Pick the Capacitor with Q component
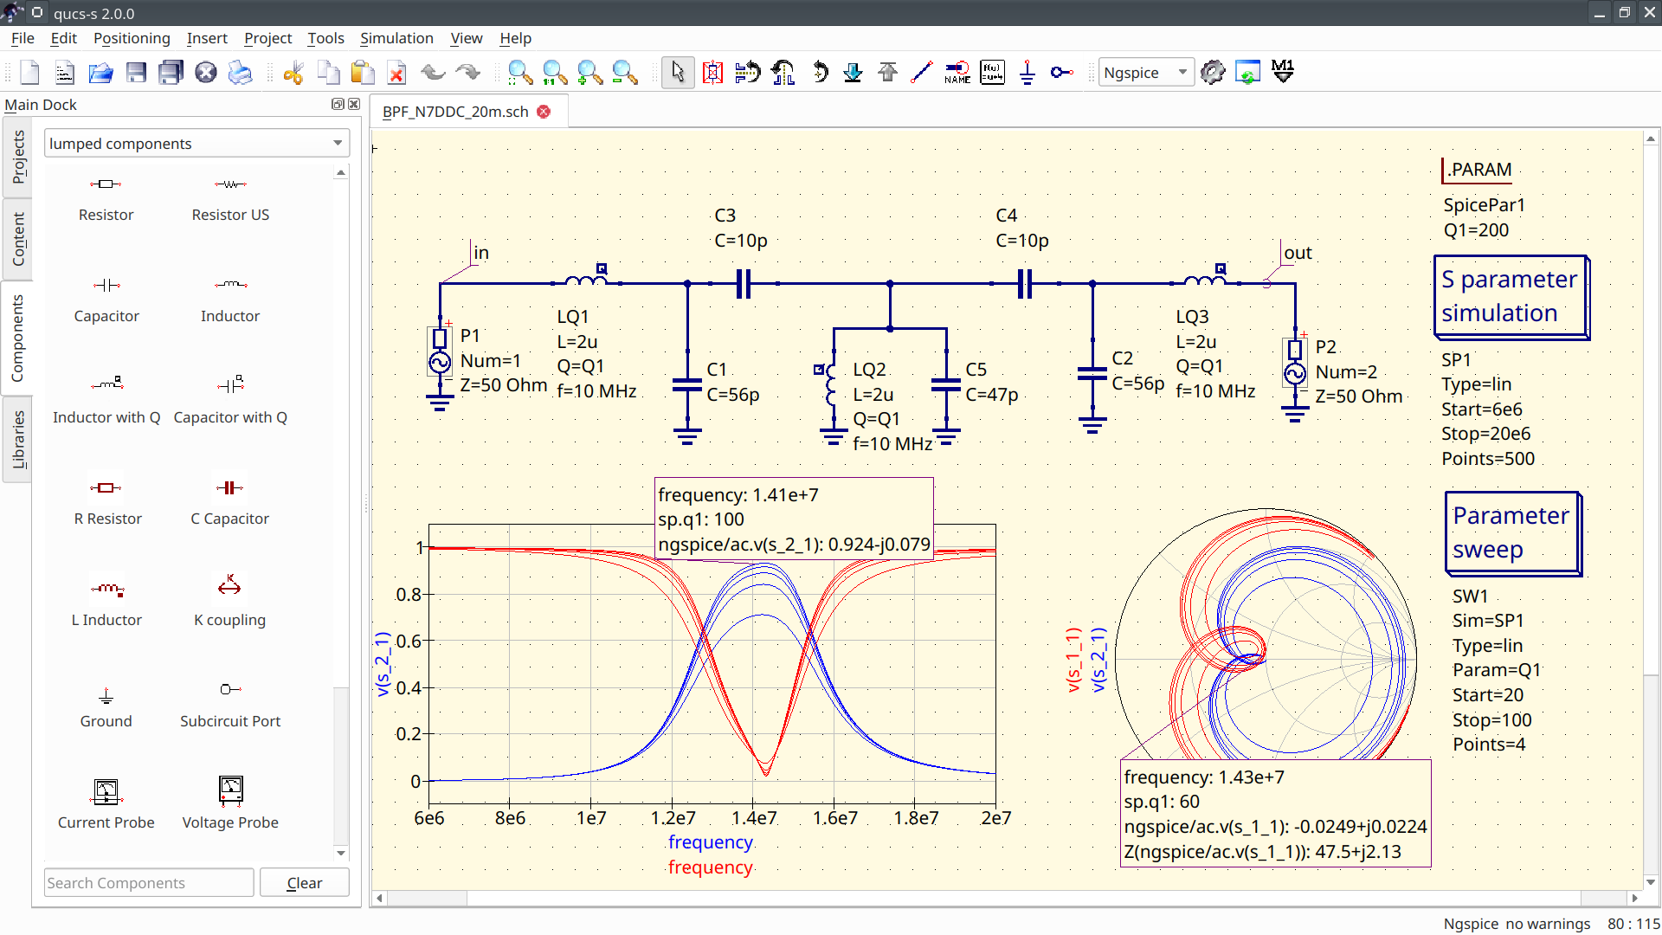Image resolution: width=1662 pixels, height=935 pixels. click(230, 402)
